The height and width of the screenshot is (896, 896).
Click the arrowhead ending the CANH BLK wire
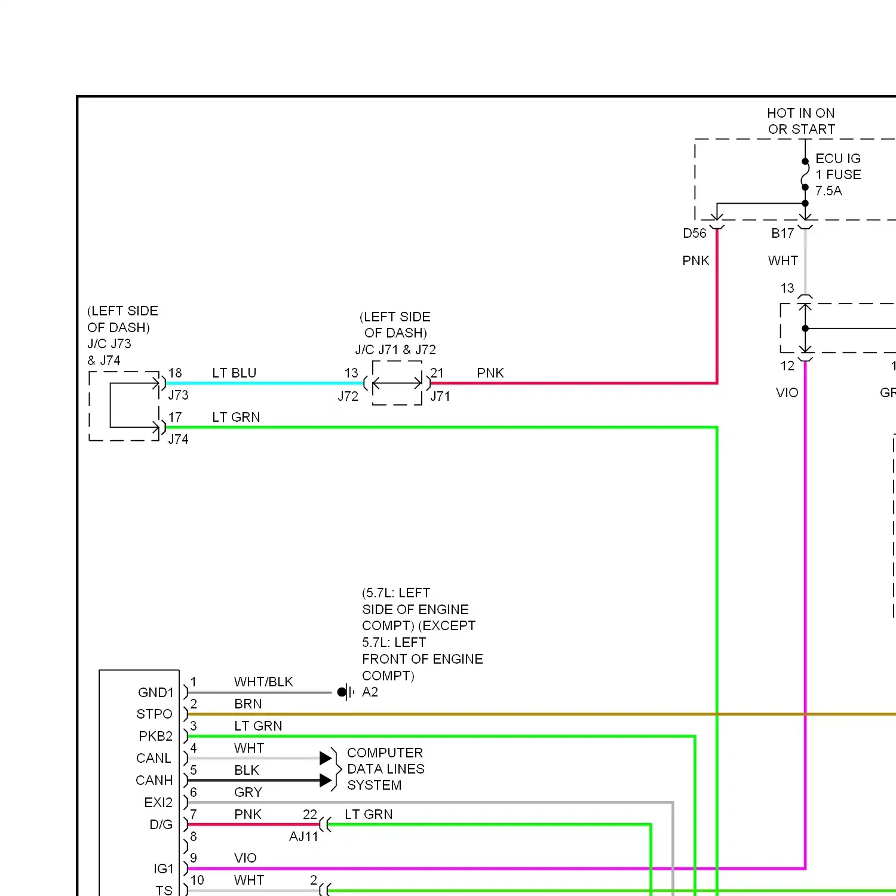[326, 780]
